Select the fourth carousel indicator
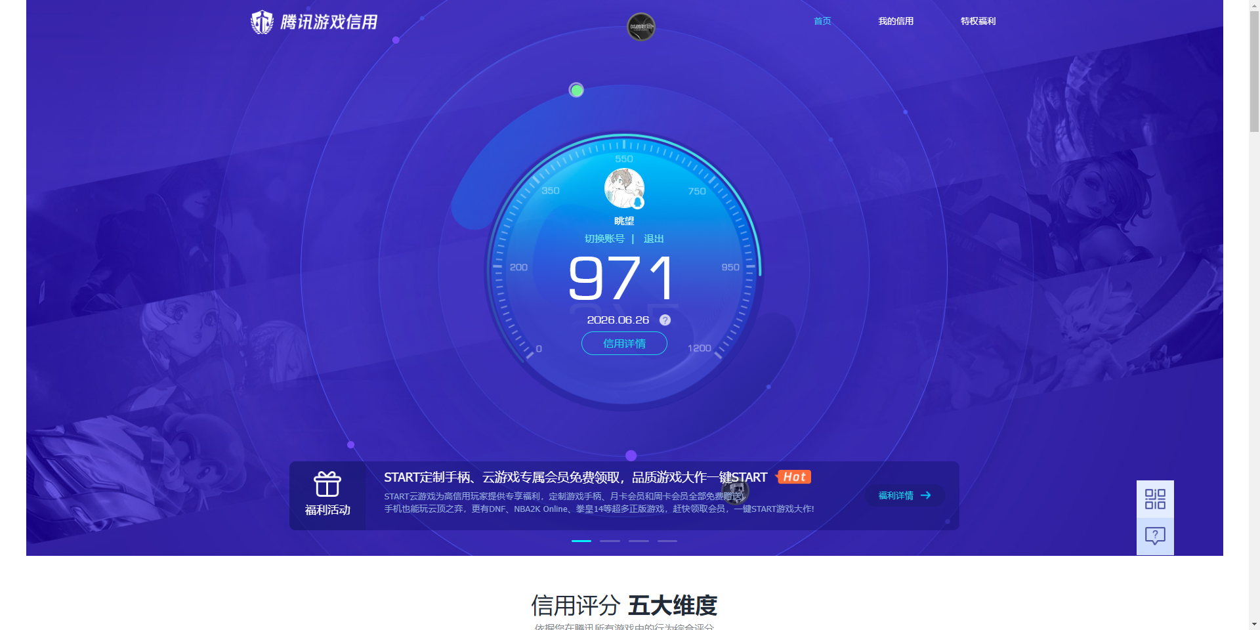 click(667, 541)
